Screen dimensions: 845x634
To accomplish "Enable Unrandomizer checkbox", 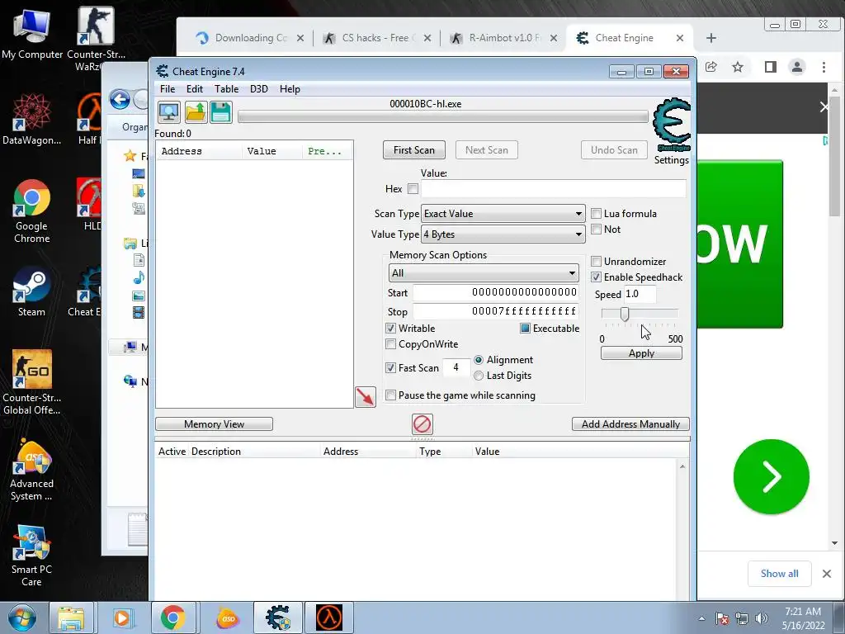I will pyautogui.click(x=596, y=262).
